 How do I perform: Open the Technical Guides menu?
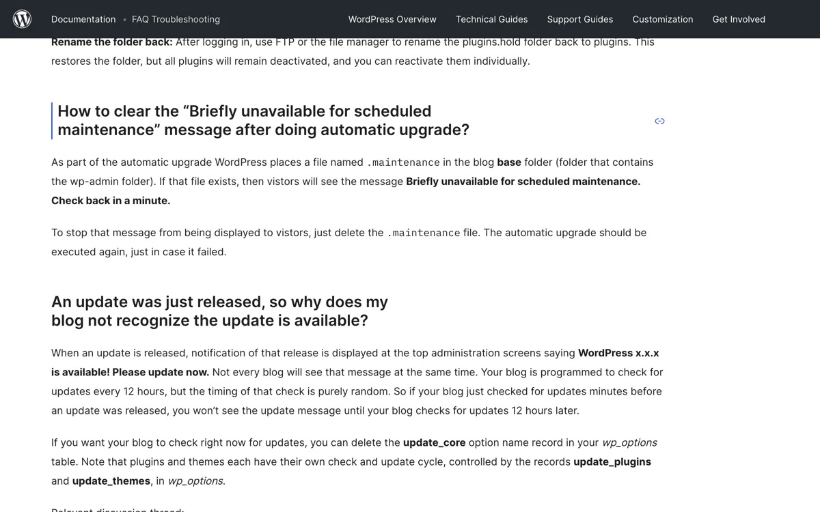pyautogui.click(x=492, y=19)
